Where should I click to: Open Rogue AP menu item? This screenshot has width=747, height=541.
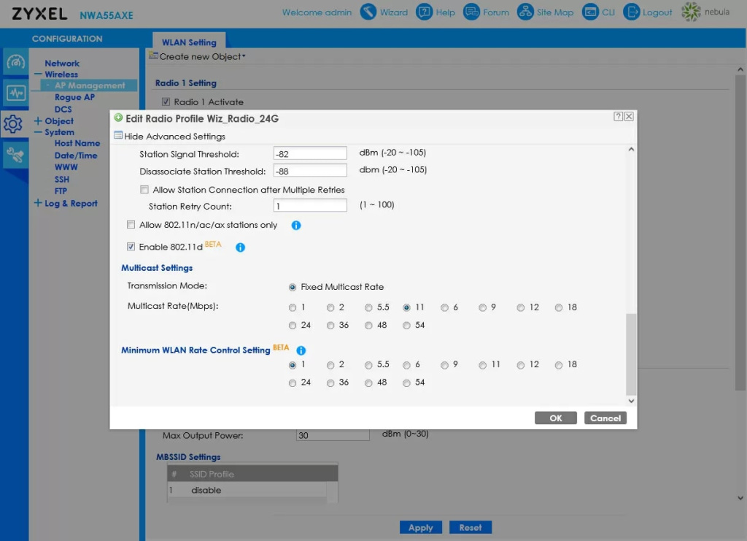point(74,97)
